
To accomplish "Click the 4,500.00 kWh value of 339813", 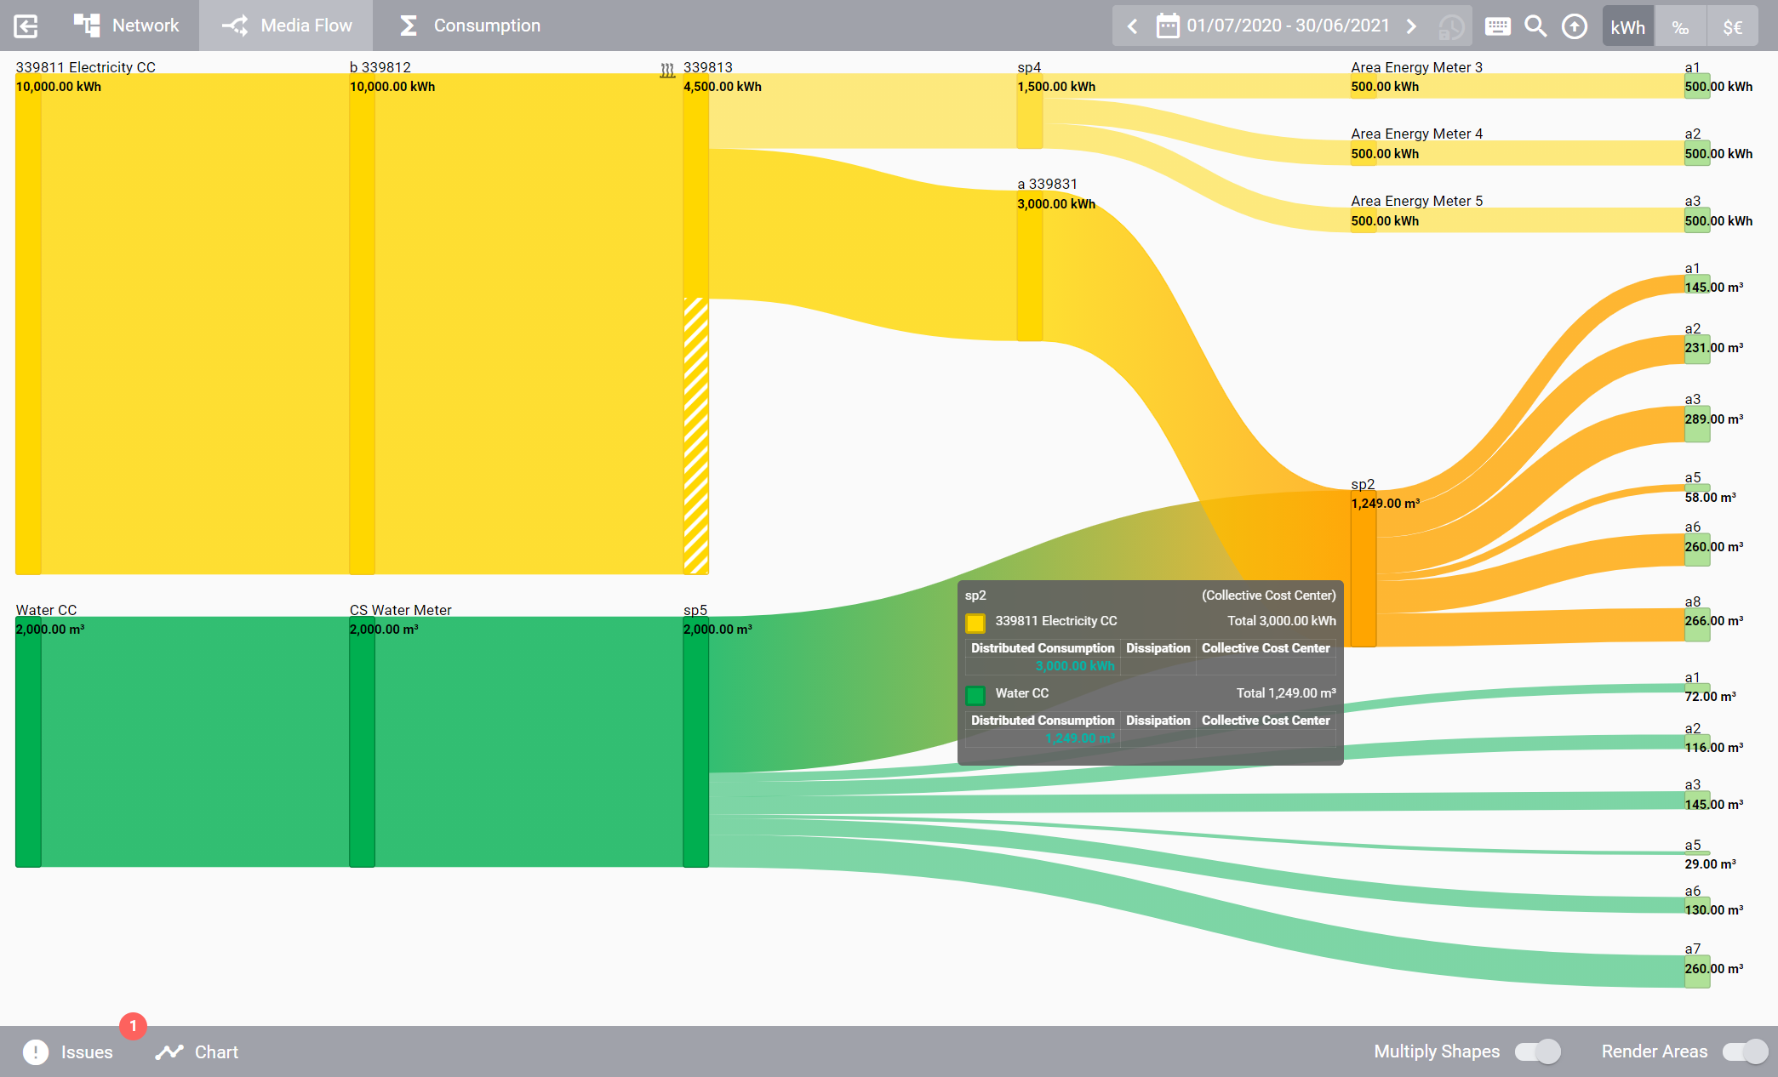I will 723,87.
